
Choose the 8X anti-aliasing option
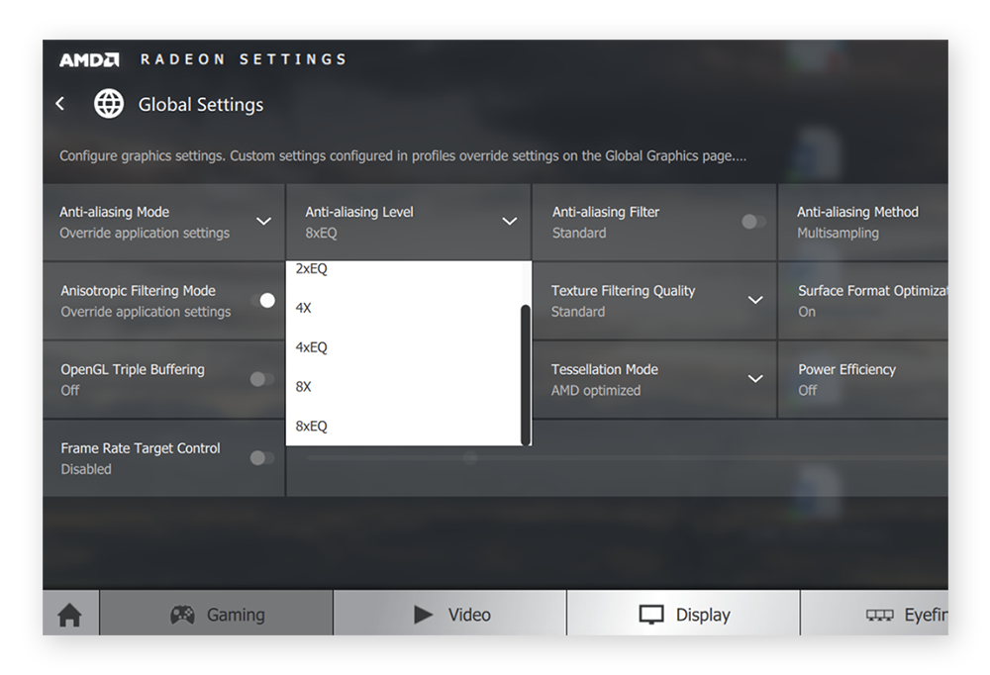tap(402, 386)
